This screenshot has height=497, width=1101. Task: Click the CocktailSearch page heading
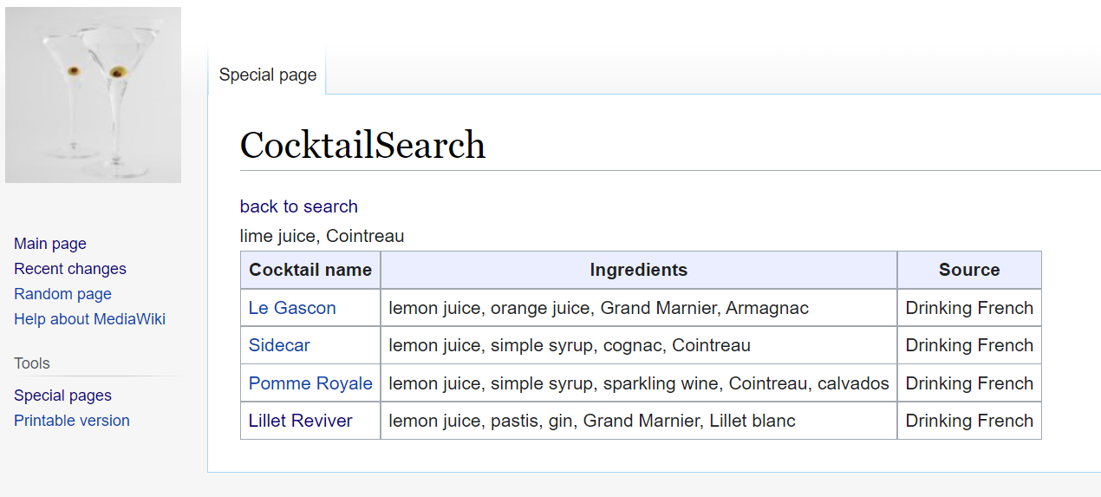(362, 145)
